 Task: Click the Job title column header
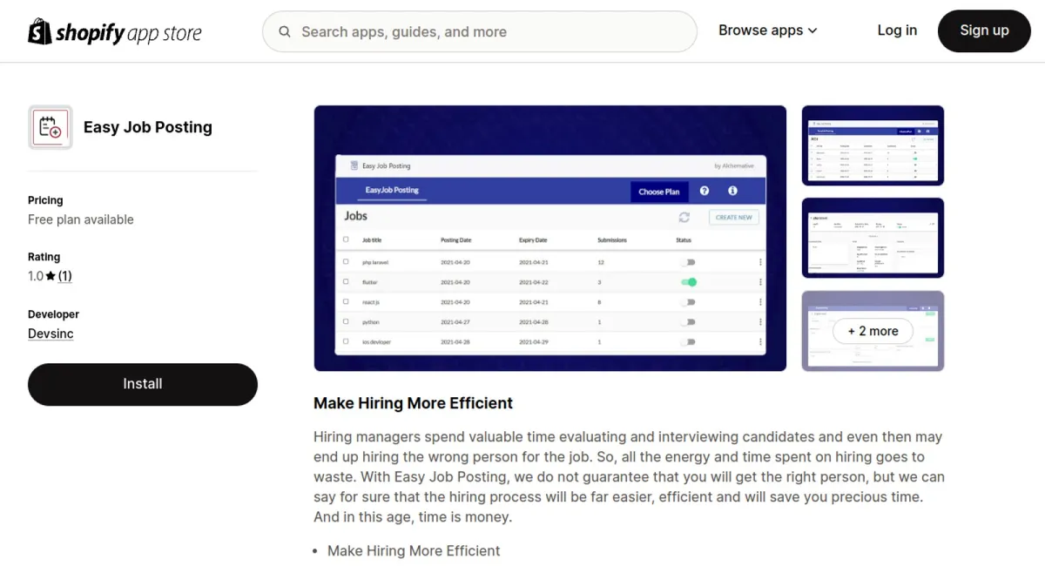coord(372,239)
